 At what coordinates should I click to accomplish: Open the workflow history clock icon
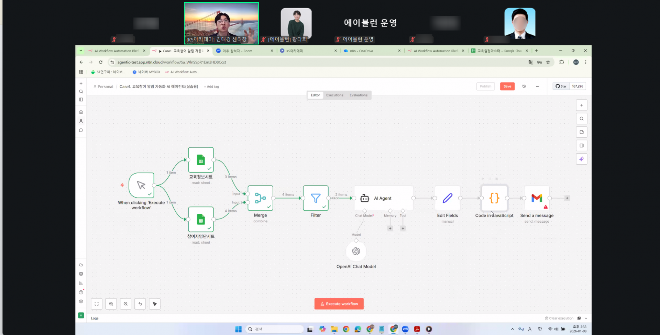click(524, 86)
